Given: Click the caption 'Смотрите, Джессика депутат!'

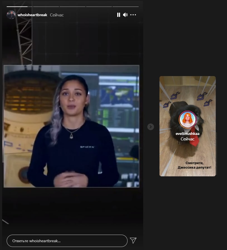Looking at the screenshot, I should coord(194,165).
